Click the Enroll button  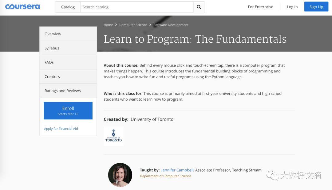(x=68, y=111)
